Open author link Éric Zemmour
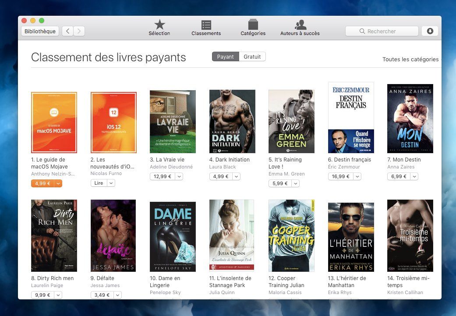The image size is (456, 316). pyautogui.click(x=343, y=167)
